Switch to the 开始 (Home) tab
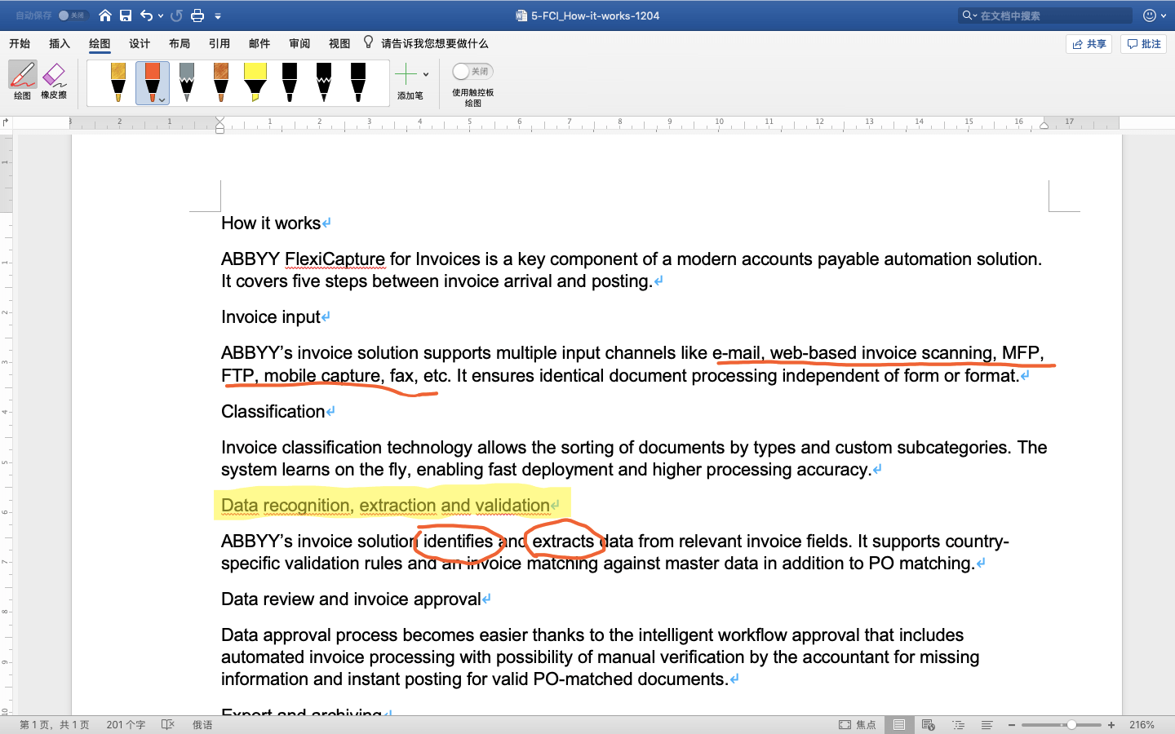The image size is (1175, 734). pyautogui.click(x=20, y=43)
